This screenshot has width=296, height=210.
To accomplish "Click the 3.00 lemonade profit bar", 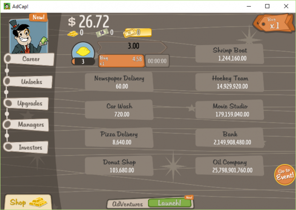I will point(132,47).
